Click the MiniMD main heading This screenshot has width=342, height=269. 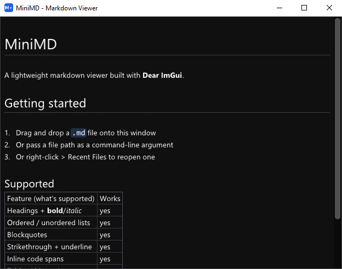click(31, 44)
